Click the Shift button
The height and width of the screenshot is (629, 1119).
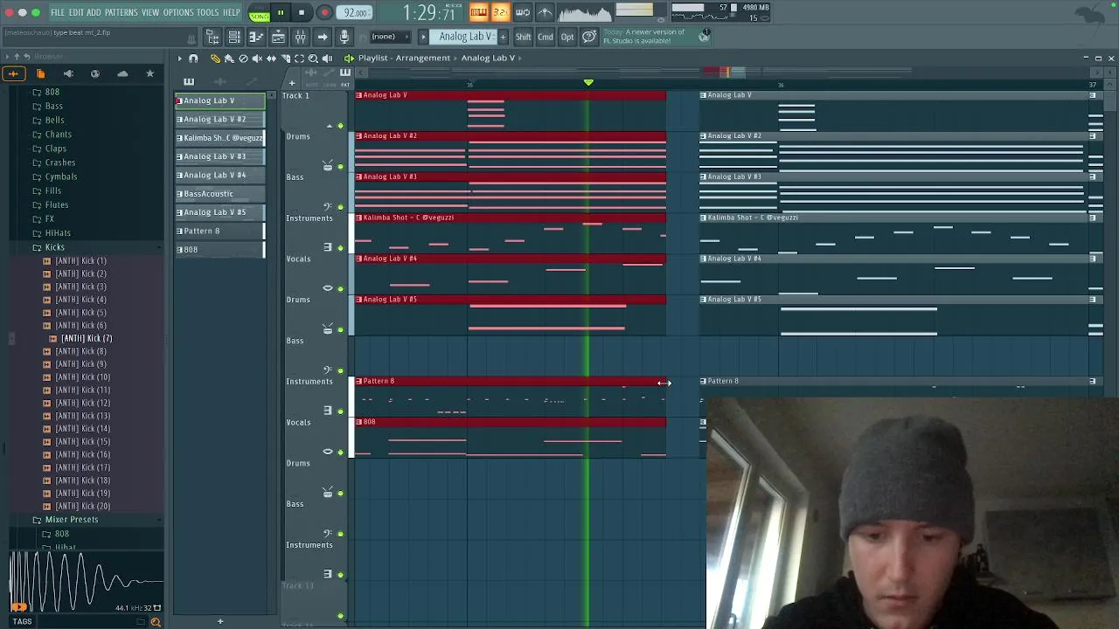click(x=523, y=37)
